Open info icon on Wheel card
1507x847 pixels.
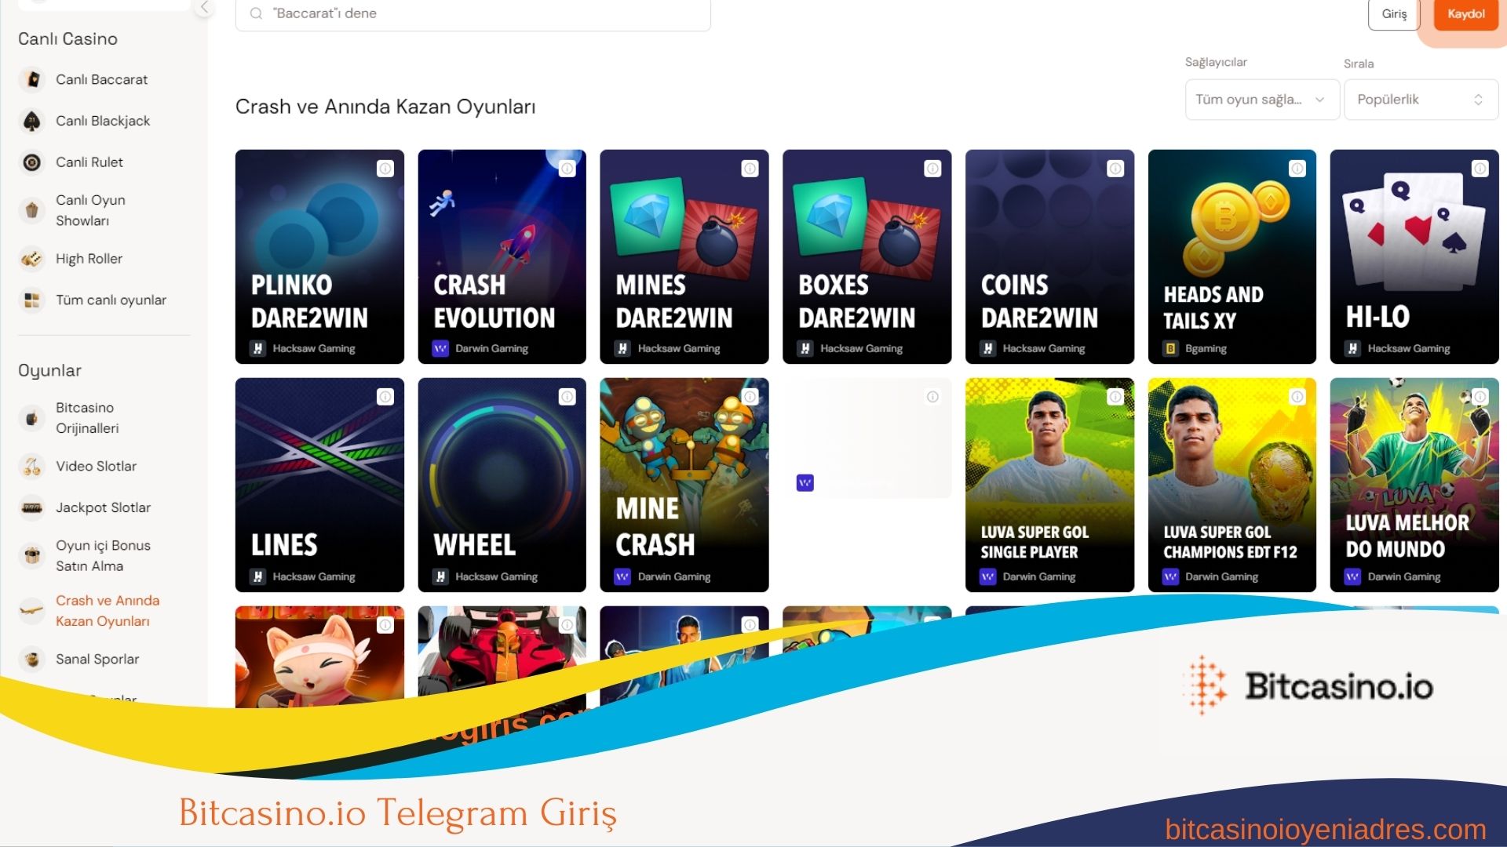(x=567, y=397)
